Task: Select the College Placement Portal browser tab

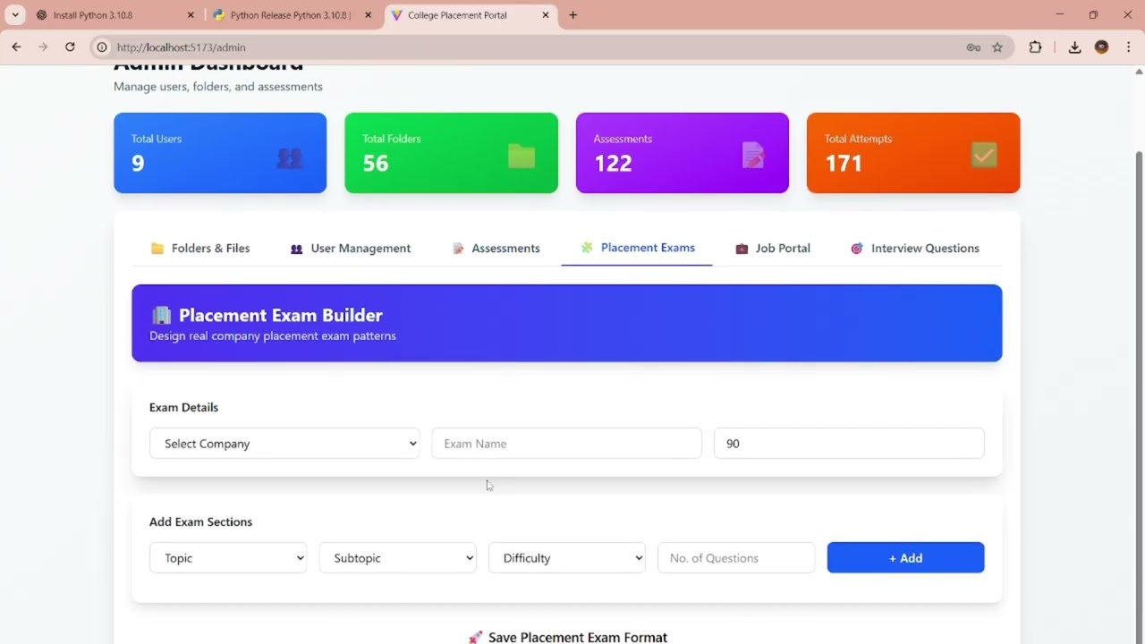Action: (x=470, y=15)
